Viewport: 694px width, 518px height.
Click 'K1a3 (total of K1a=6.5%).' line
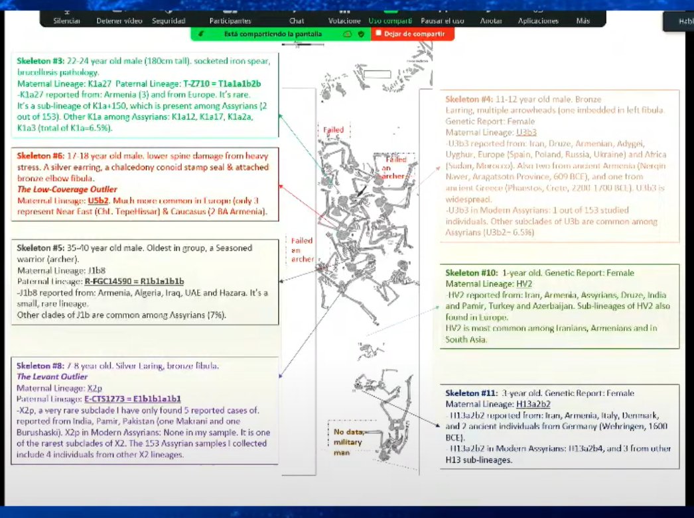(64, 128)
